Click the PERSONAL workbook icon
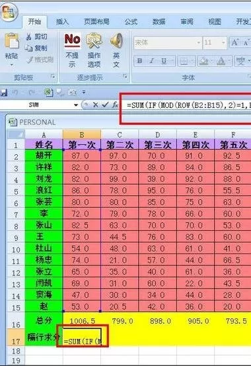 pyautogui.click(x=13, y=122)
